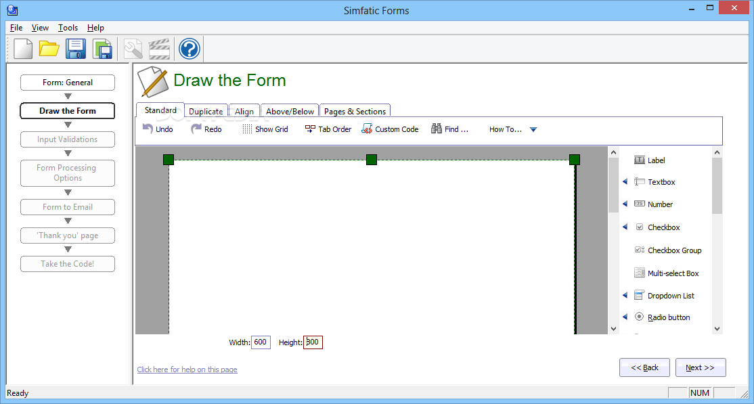Click the top-right green resize handle
754x404 pixels.
click(x=575, y=160)
